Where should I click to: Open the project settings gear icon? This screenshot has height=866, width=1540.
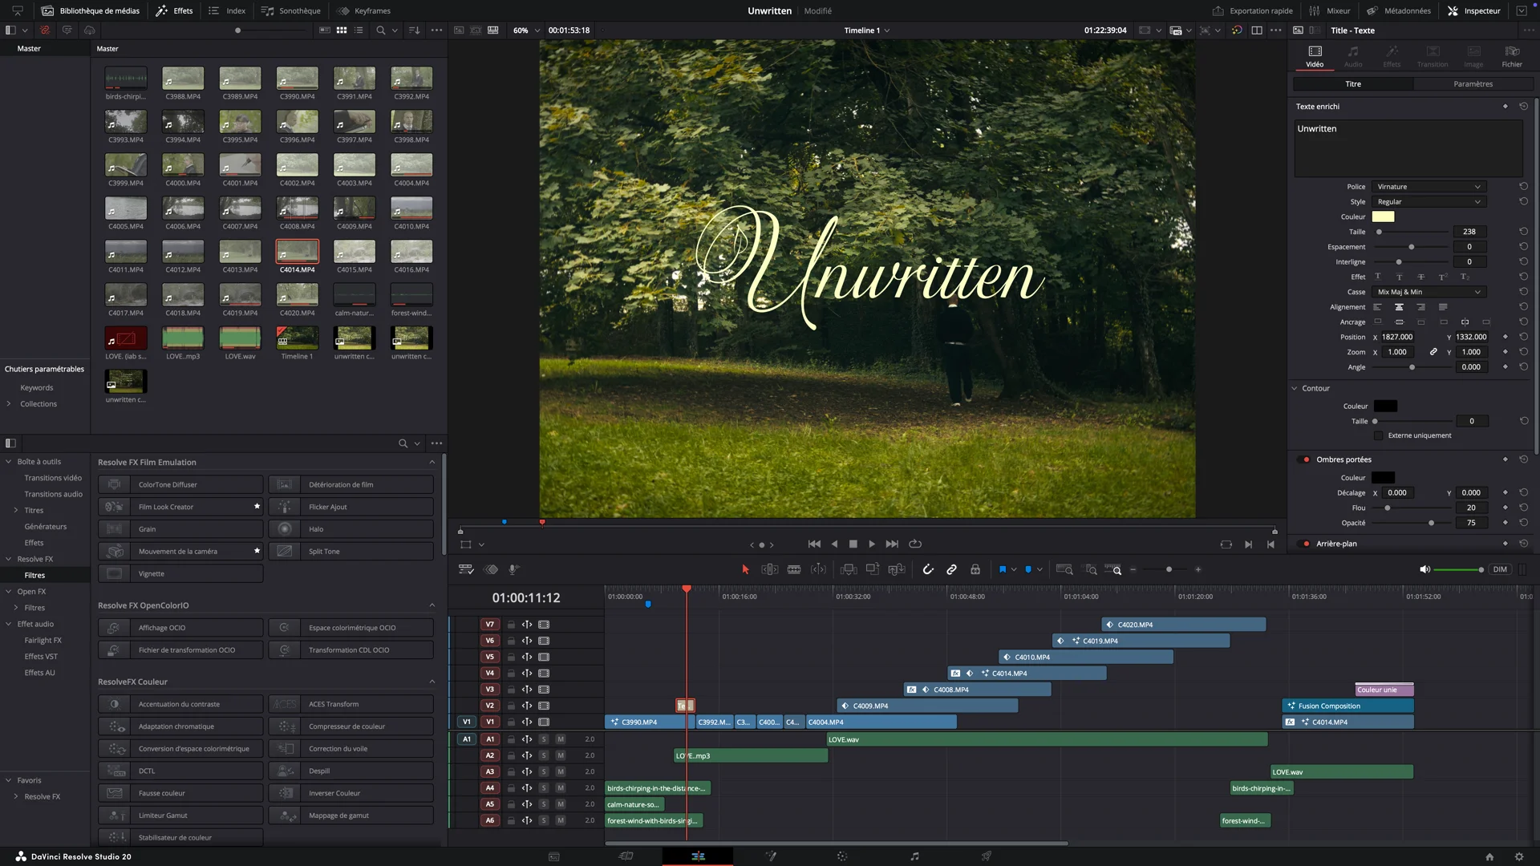[1518, 856]
